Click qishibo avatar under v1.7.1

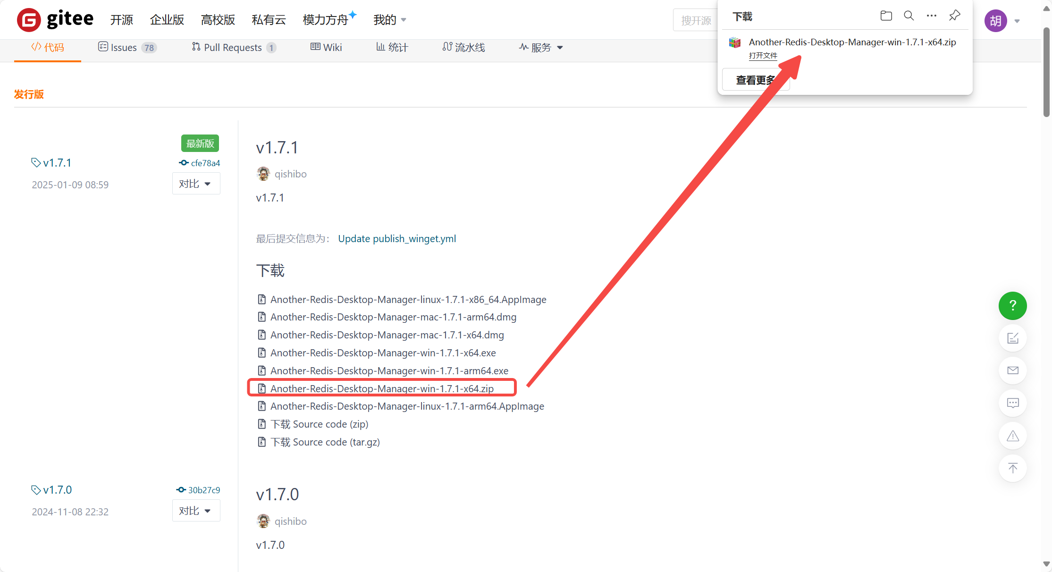click(263, 174)
